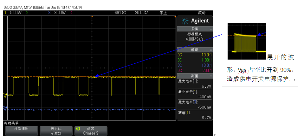Viewport: 304px width, 139px height.
Task: Select channel 3 3.00A/ scale label
Action: (60, 13)
